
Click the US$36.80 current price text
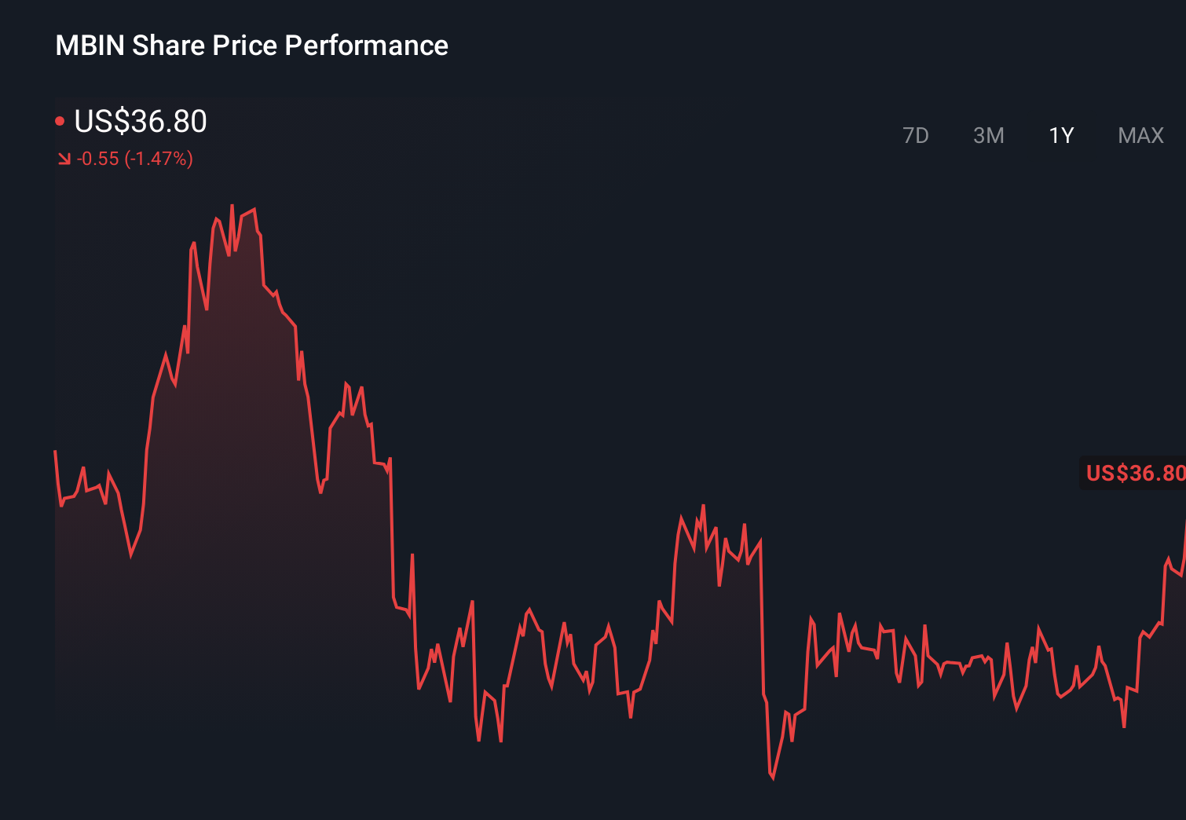coord(140,122)
